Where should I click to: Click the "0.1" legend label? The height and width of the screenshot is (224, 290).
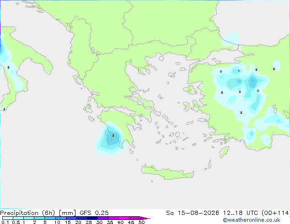coord(5,222)
